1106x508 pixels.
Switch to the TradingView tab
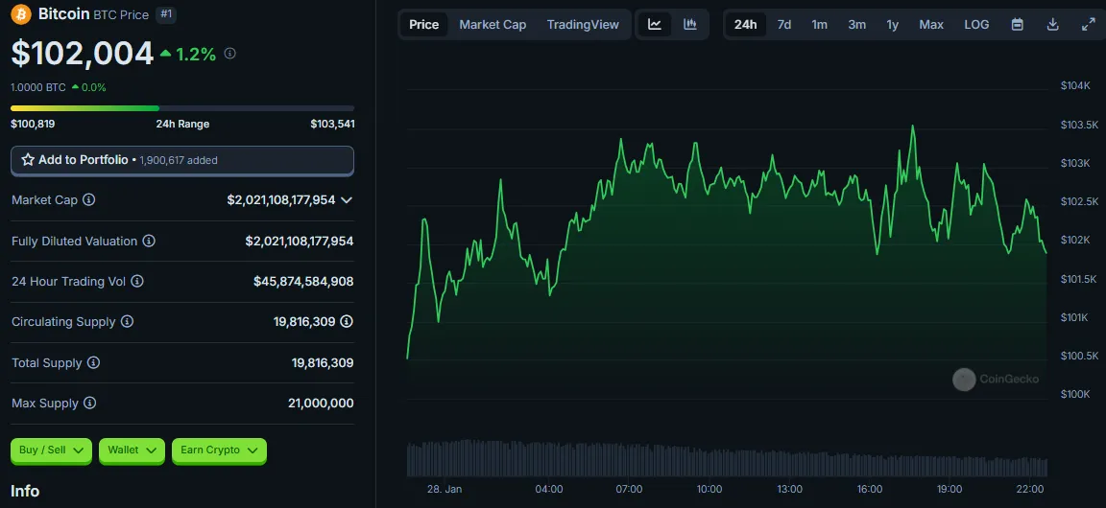pyautogui.click(x=583, y=25)
